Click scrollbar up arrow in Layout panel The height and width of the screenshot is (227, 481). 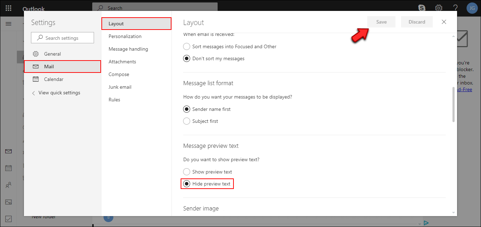point(454,36)
